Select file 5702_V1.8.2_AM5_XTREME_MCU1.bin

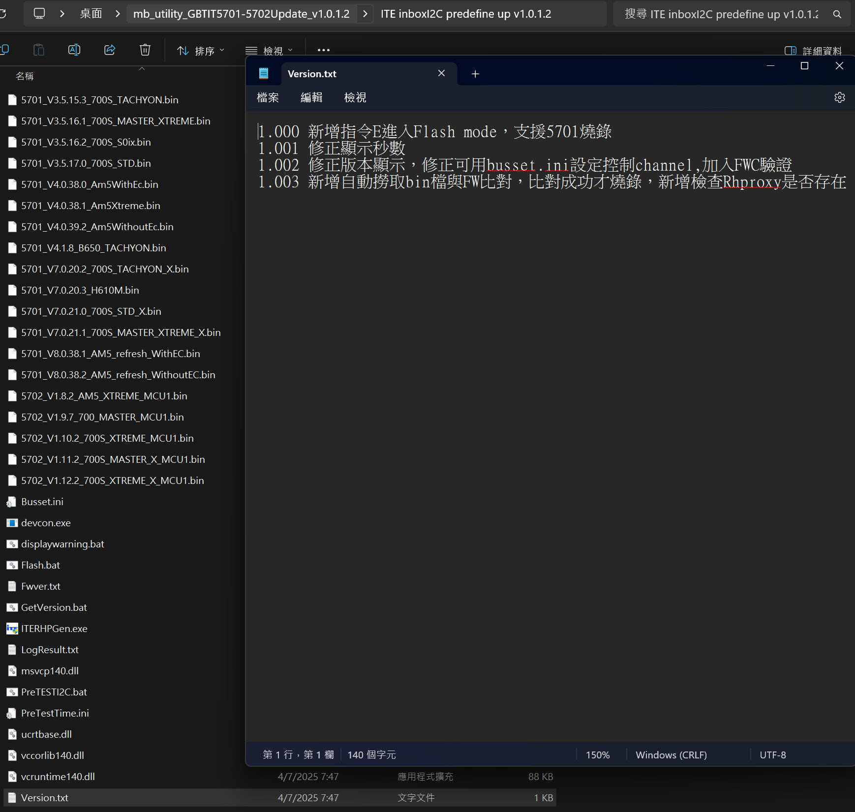click(104, 396)
